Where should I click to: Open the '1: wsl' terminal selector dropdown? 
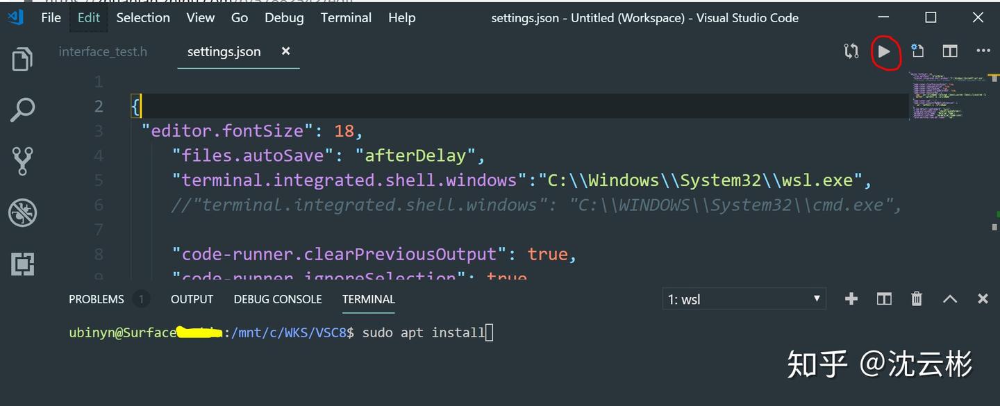click(x=743, y=298)
